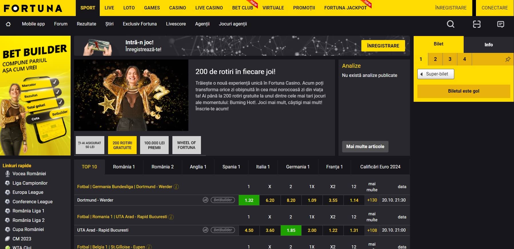The height and width of the screenshot is (249, 514).
Task: Pin the bet slip with pin icon
Action: tap(508, 59)
